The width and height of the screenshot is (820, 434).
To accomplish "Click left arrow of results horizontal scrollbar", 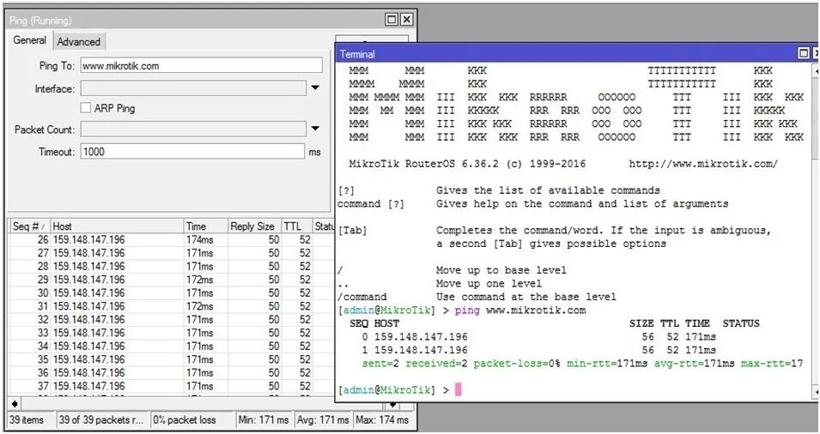I will click(x=15, y=404).
